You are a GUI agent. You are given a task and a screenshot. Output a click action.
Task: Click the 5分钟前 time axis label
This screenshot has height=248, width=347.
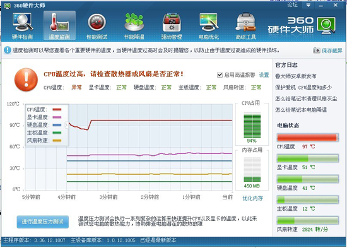click(x=31, y=197)
